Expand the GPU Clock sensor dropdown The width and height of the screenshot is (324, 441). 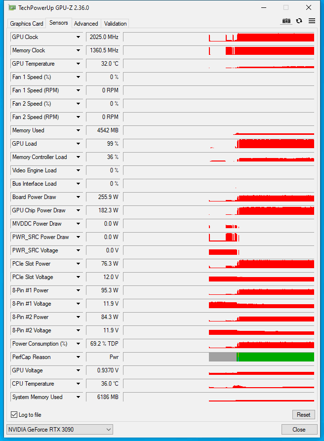(78, 37)
